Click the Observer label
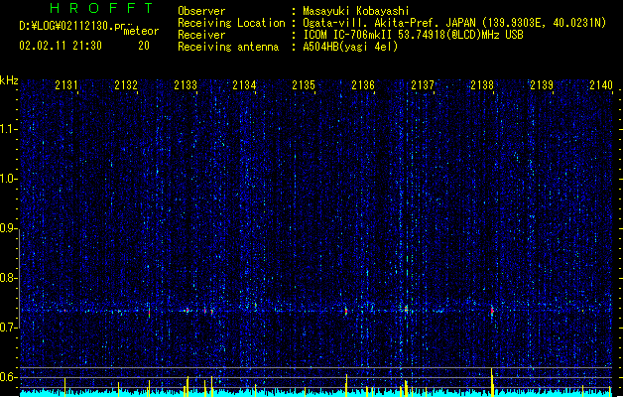 pyautogui.click(x=201, y=11)
